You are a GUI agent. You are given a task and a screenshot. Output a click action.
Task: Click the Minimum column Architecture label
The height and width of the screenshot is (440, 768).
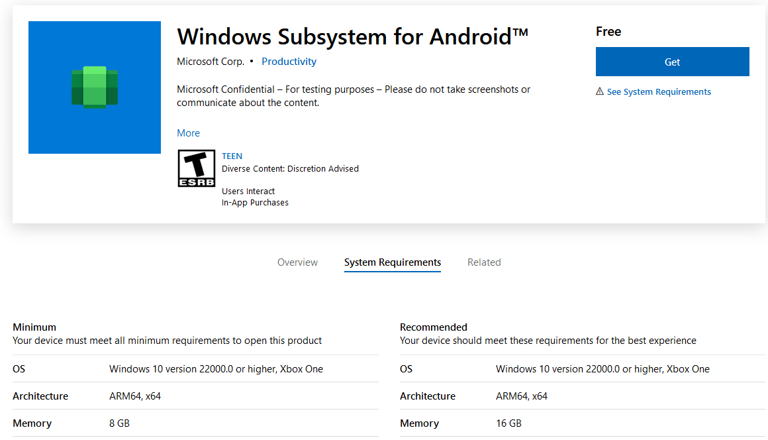point(40,396)
